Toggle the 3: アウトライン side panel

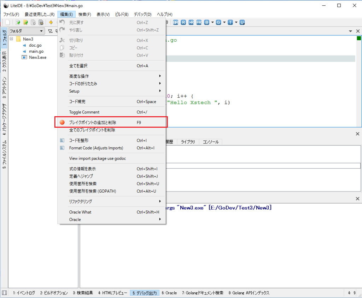tap(4, 87)
